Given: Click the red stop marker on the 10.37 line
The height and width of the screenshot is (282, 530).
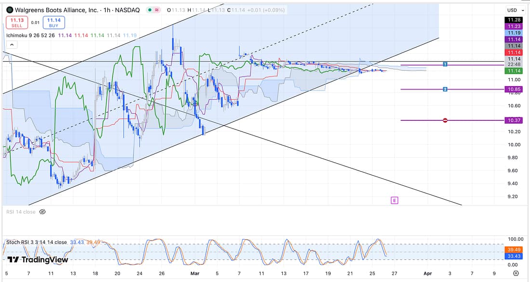Looking at the screenshot, I should tap(445, 120).
